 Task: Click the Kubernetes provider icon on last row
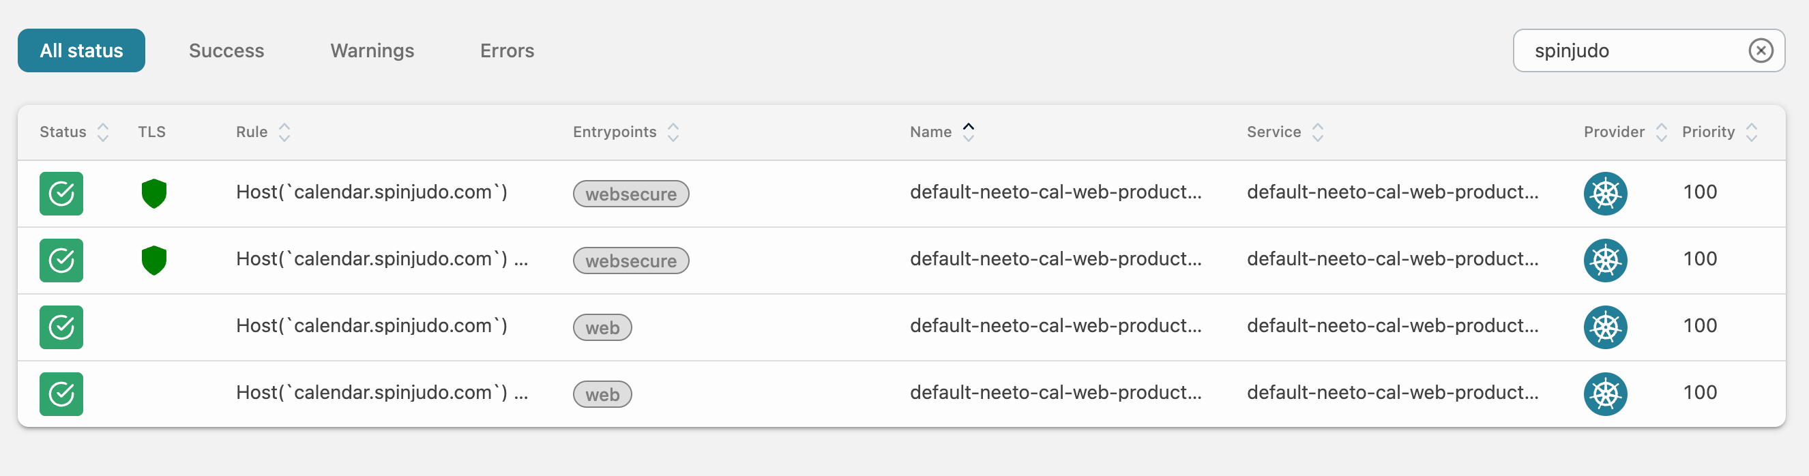(x=1605, y=394)
